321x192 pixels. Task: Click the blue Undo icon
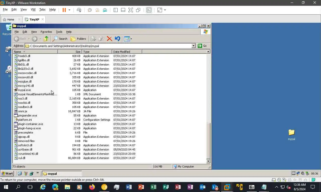tap(117, 39)
